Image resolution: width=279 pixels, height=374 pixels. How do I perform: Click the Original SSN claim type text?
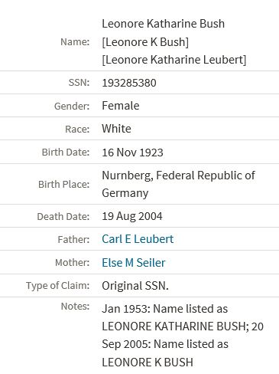tap(135, 286)
